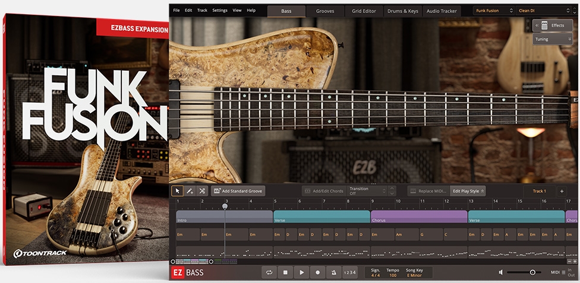Collapse the Effects panel chevron
This screenshot has height=283, width=580.
click(x=537, y=26)
